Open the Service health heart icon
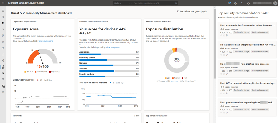 point(3,79)
